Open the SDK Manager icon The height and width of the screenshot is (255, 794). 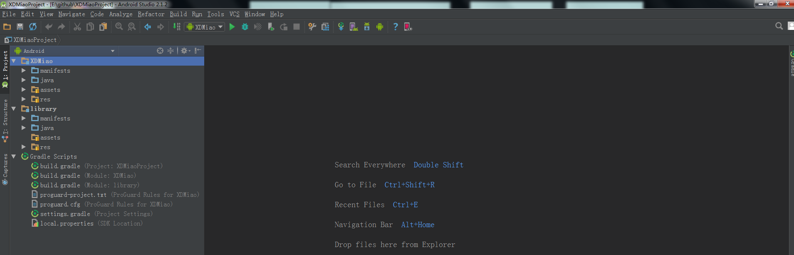pyautogui.click(x=366, y=27)
